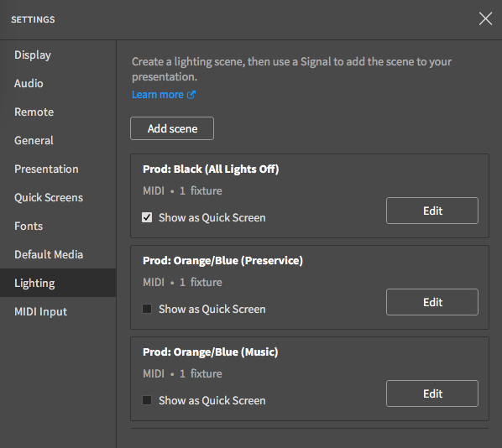Enable Quick Screen for Orange/Blue (Preservice) scene
This screenshot has width=502, height=448.
(147, 309)
